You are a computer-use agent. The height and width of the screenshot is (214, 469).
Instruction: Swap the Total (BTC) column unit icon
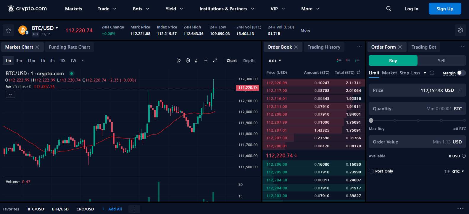point(359,72)
